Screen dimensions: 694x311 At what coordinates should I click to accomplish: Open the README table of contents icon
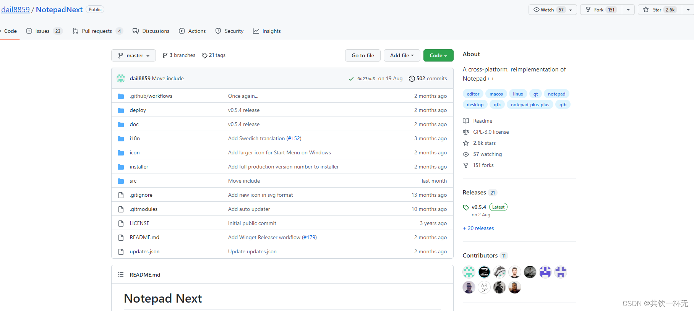click(121, 274)
